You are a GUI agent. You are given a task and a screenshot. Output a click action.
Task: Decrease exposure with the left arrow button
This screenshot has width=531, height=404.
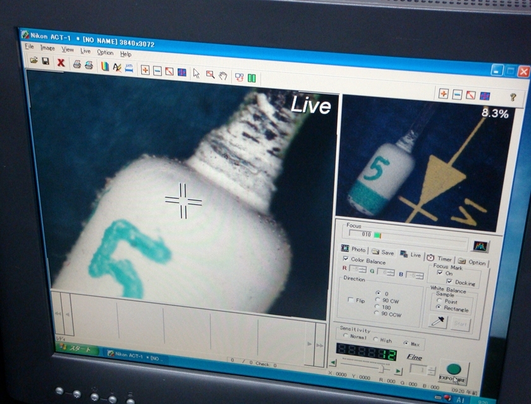333,363
